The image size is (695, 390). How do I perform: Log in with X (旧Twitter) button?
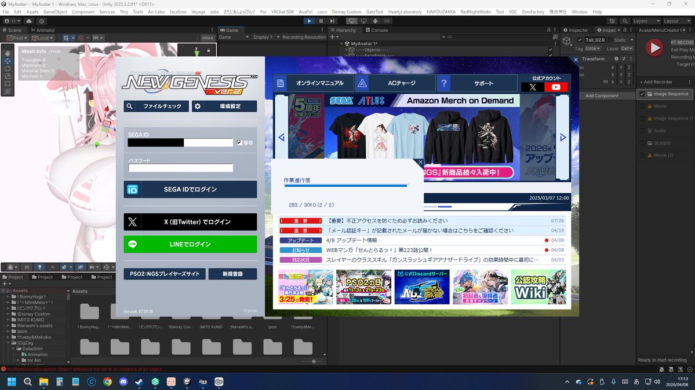click(x=190, y=222)
